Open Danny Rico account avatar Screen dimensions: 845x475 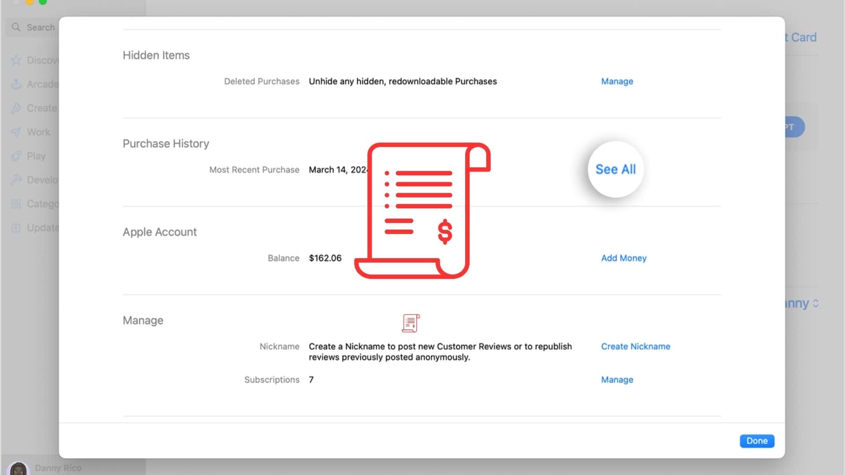18,469
